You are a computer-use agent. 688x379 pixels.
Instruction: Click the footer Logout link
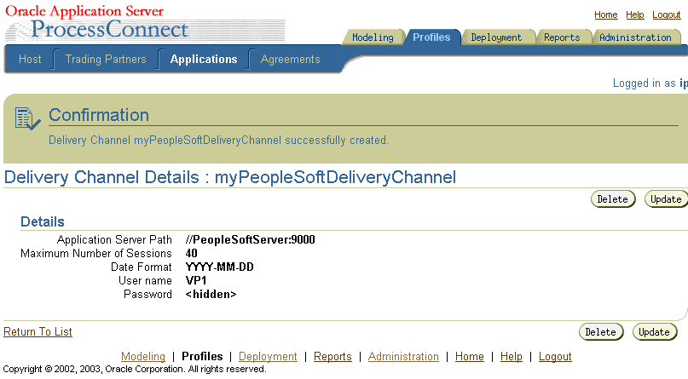coord(555,356)
